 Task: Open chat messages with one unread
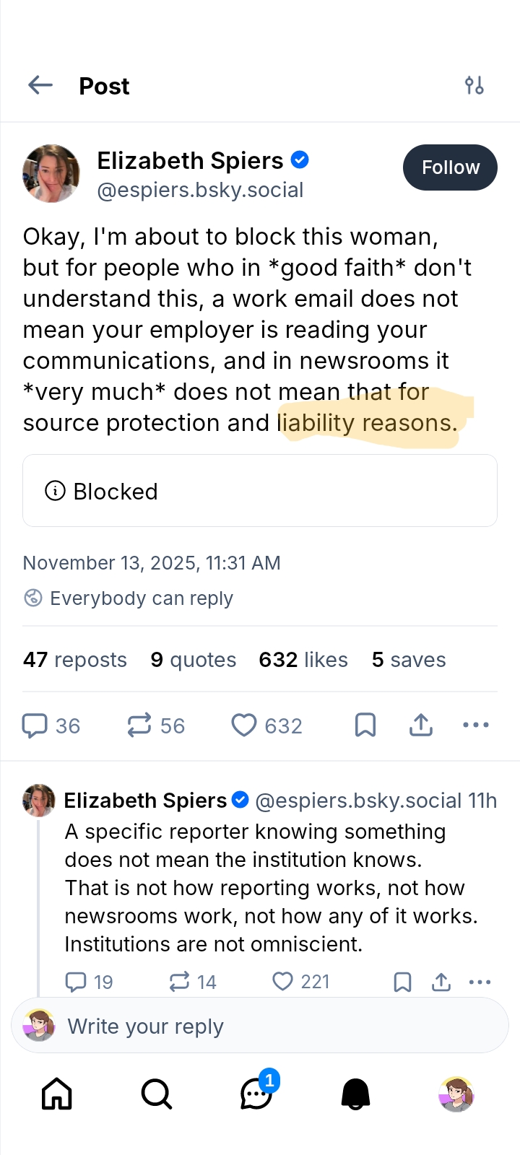click(x=256, y=1094)
